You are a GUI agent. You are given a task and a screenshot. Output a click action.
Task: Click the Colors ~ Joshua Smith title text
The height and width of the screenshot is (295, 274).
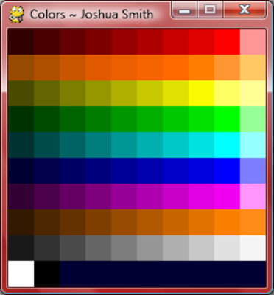click(91, 14)
